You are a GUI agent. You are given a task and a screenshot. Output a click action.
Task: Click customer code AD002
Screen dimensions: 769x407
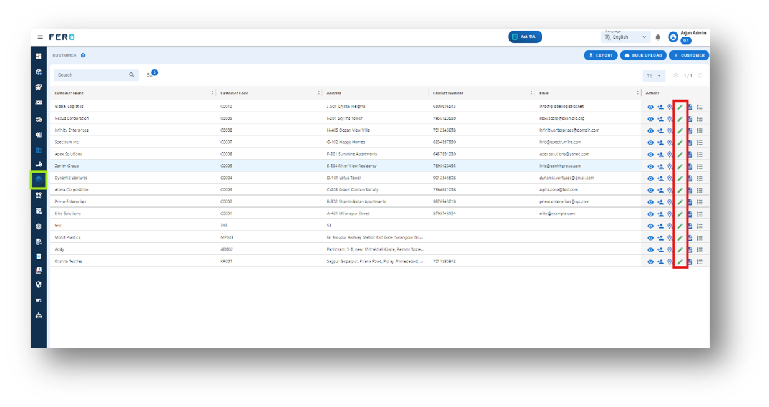(x=227, y=249)
